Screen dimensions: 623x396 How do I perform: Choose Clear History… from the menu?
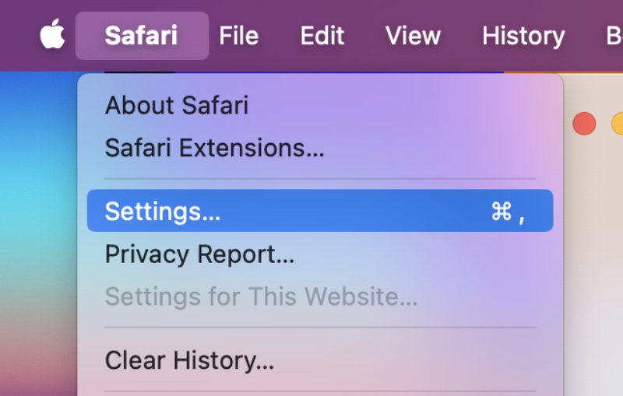189,360
